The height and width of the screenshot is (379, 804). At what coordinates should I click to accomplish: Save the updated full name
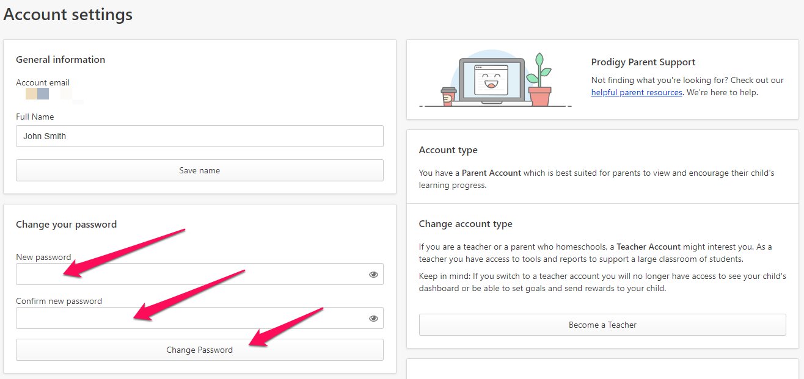tap(199, 170)
